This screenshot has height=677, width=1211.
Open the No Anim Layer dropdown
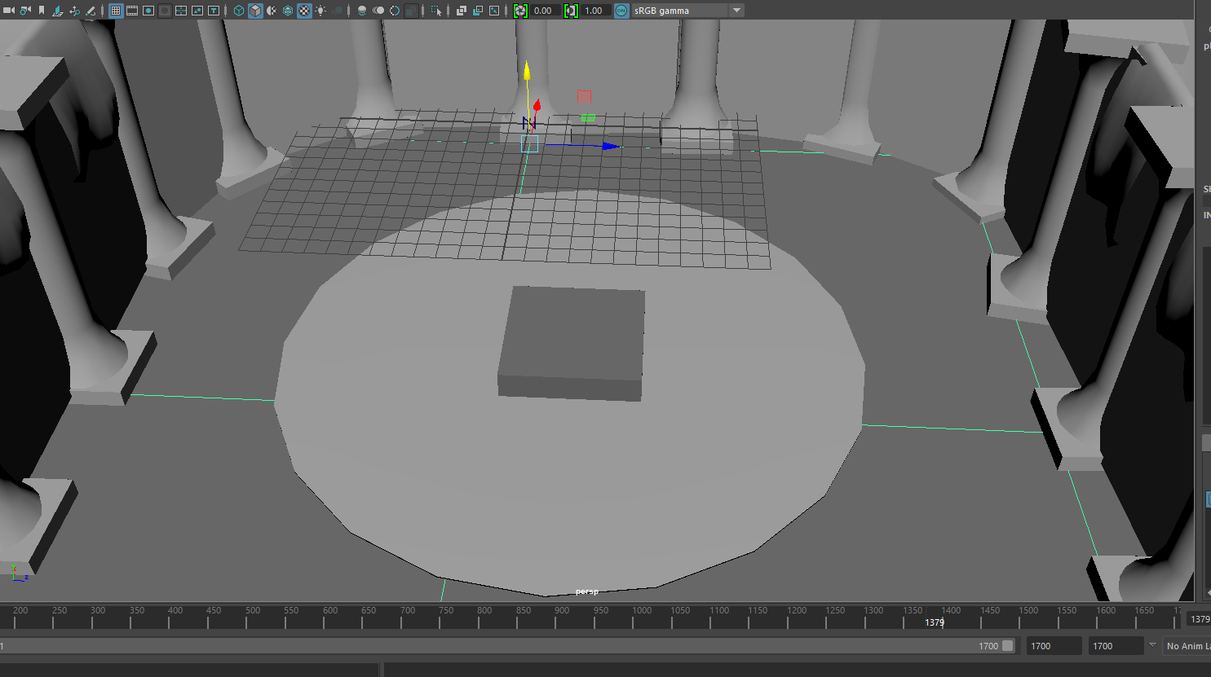(x=1187, y=646)
